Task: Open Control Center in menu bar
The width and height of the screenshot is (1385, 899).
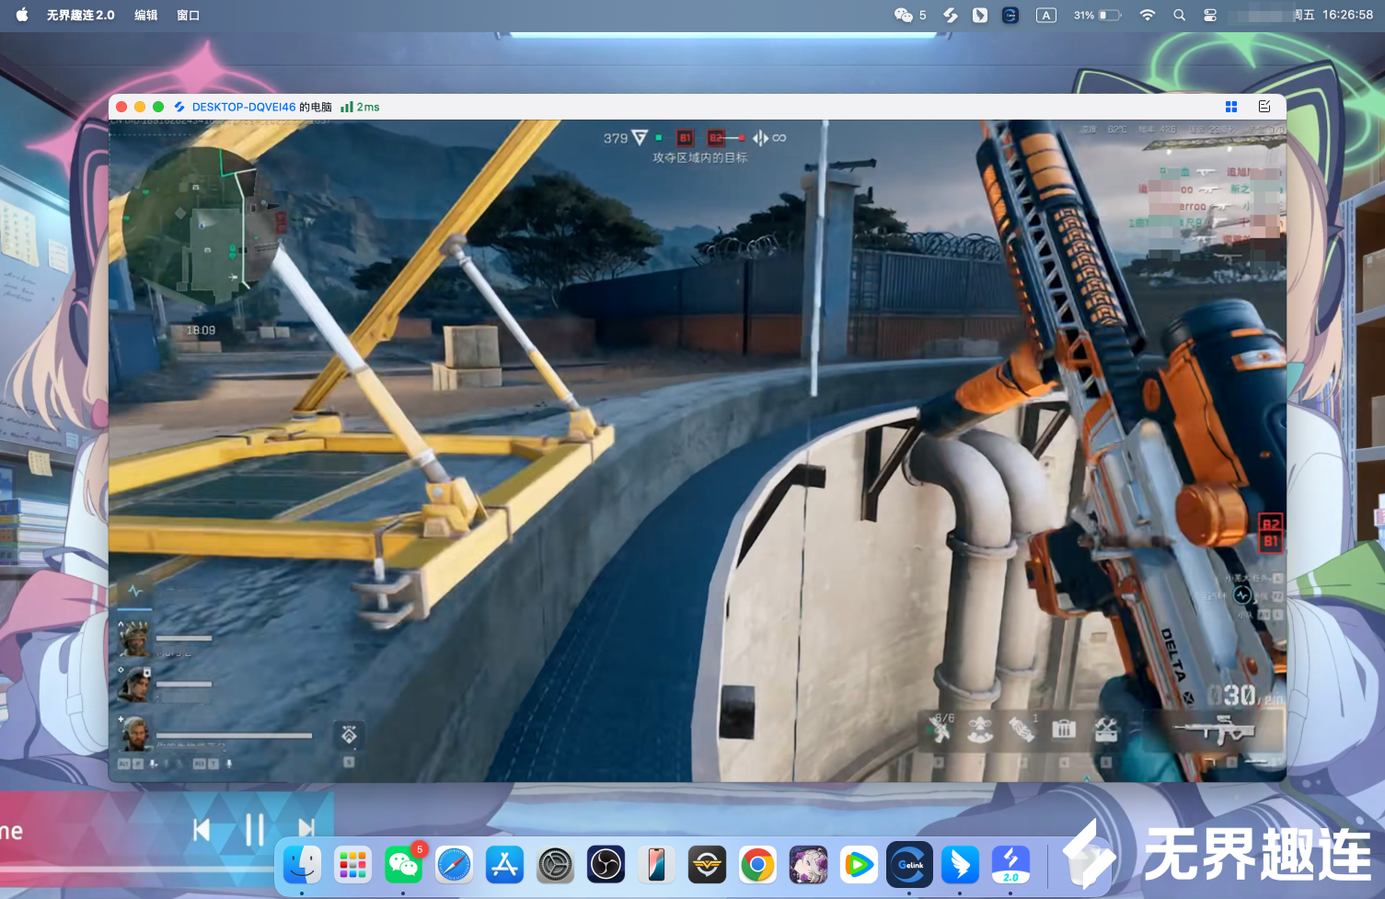Action: (1210, 15)
